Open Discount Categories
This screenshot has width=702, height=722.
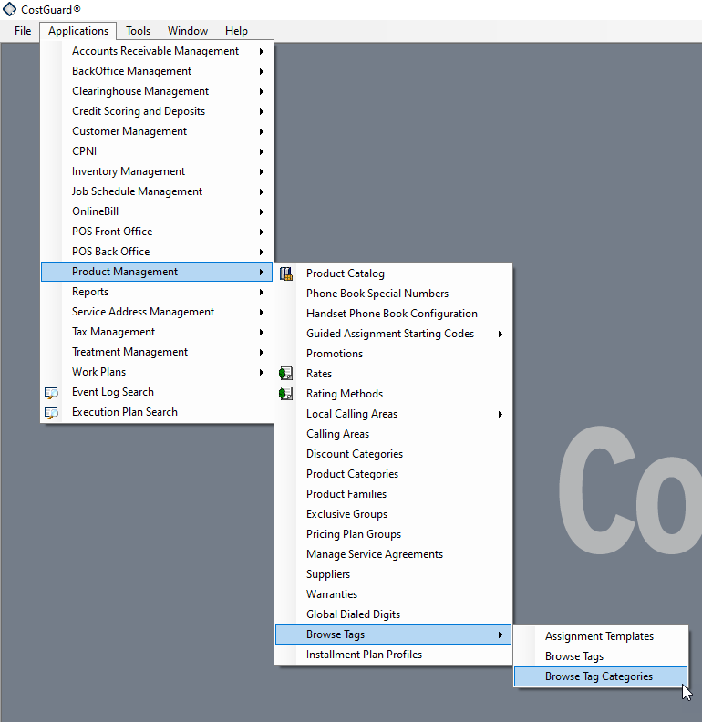click(354, 454)
